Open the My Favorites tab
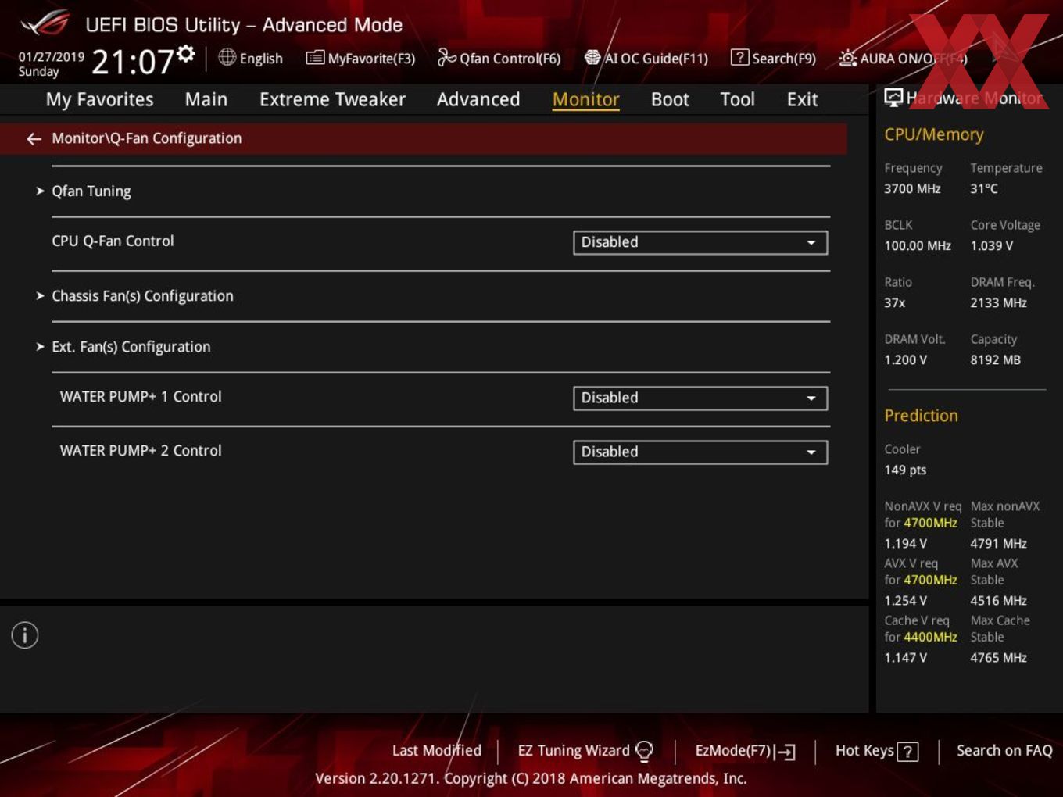This screenshot has width=1063, height=797. point(99,99)
